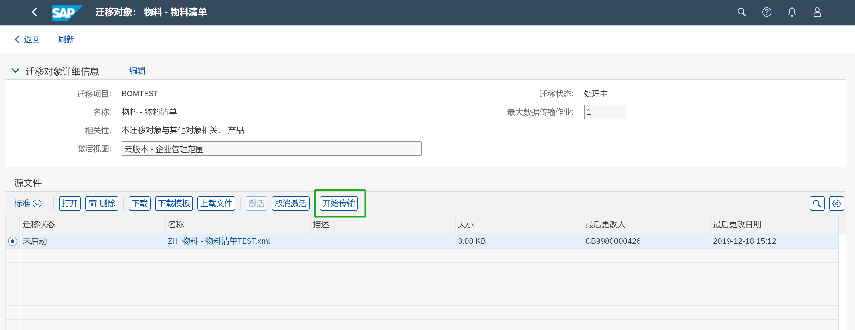Click the 描述 column header
Screen dimensions: 855x330
(x=383, y=224)
